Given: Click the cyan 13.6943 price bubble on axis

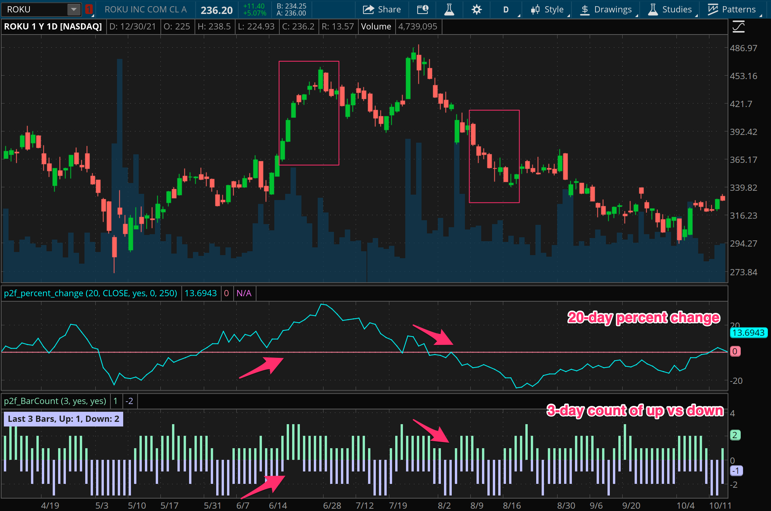Looking at the screenshot, I should pos(749,333).
